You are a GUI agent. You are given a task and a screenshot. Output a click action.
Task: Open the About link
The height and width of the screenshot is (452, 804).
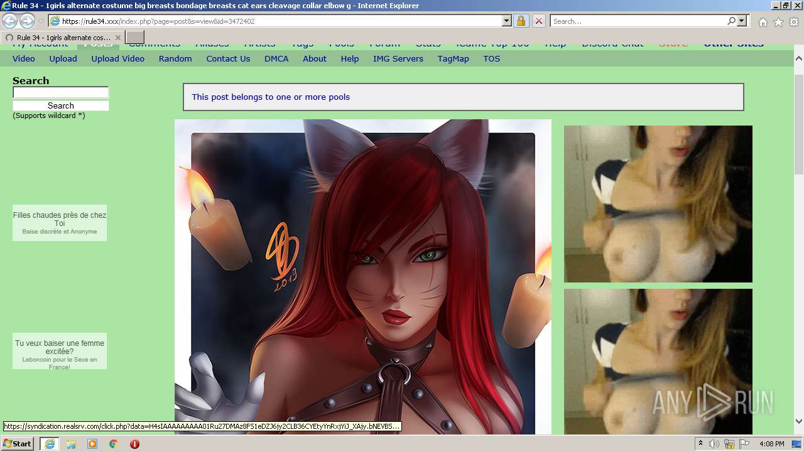coord(315,58)
